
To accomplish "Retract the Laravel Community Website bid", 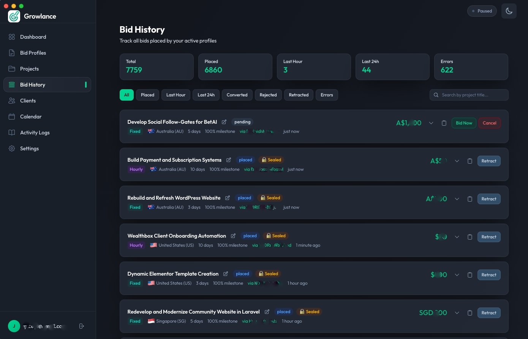I will 489,313.
